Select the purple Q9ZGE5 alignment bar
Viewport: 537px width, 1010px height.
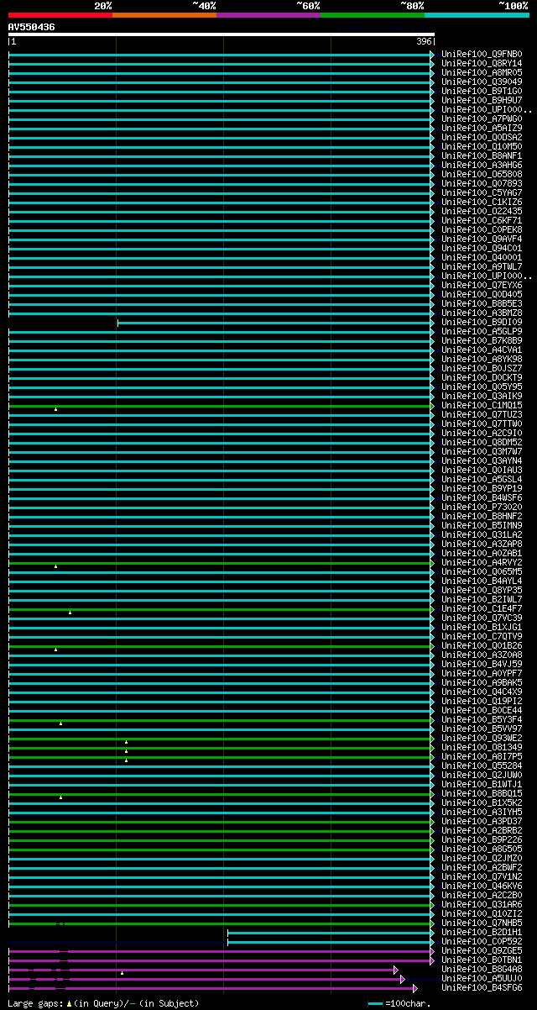point(220,951)
